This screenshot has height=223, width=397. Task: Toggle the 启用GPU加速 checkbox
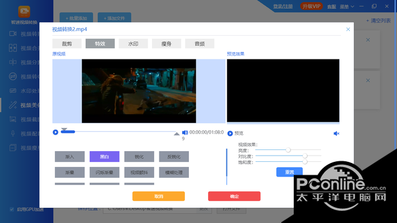tap(12, 209)
